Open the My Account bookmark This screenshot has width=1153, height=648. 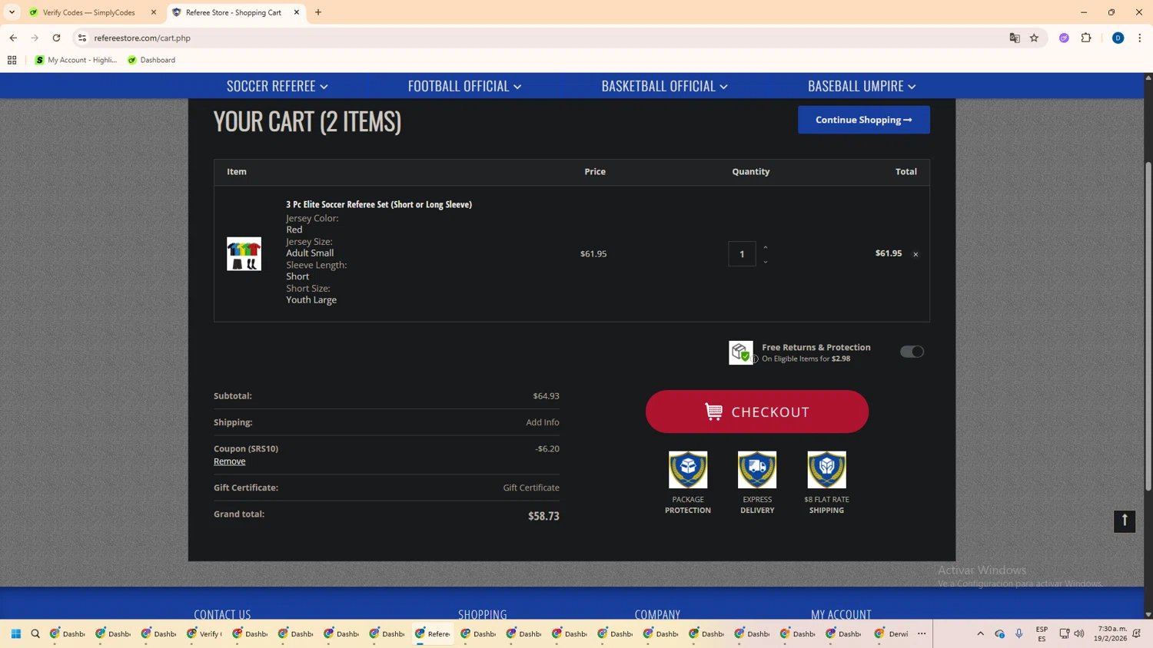point(76,60)
